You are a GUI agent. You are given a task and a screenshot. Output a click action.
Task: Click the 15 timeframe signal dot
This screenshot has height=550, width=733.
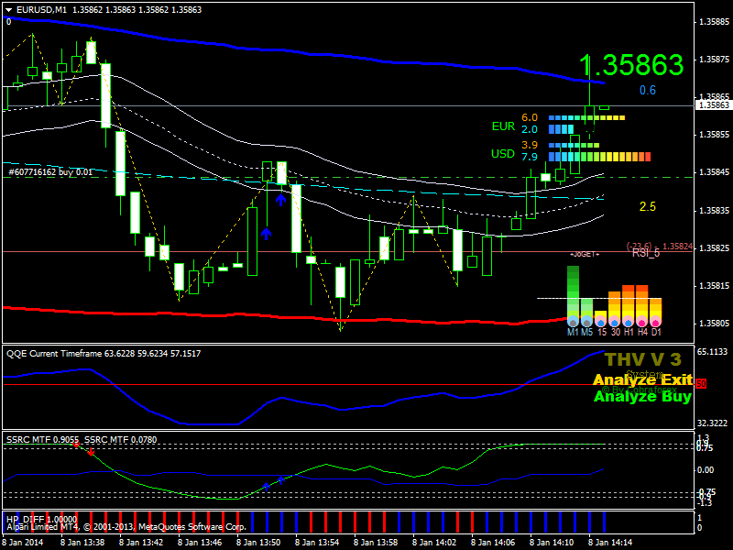pos(601,322)
